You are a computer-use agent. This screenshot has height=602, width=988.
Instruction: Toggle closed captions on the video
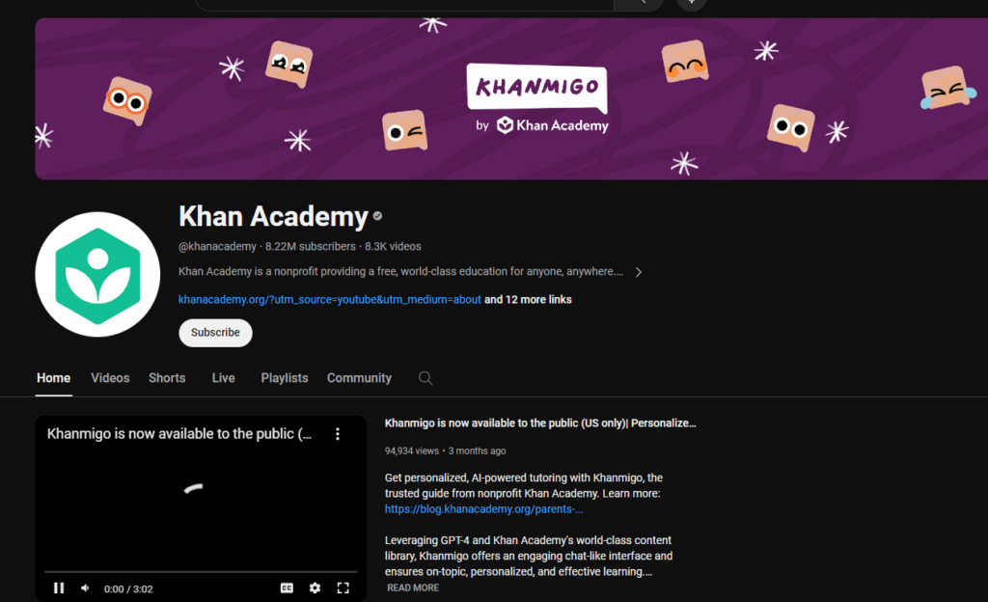pyautogui.click(x=287, y=588)
